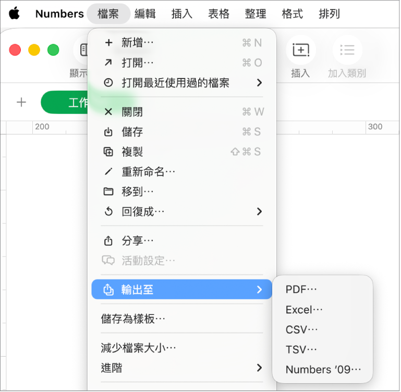
Task: Click the 插入 toolbar icon
Action: [x=301, y=50]
